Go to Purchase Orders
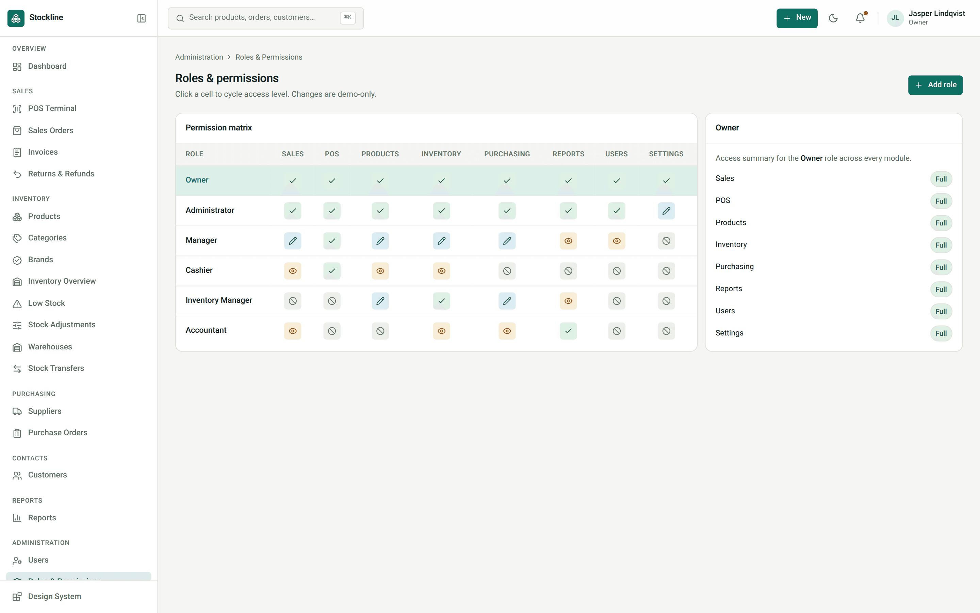The image size is (980, 613). [x=79, y=433]
